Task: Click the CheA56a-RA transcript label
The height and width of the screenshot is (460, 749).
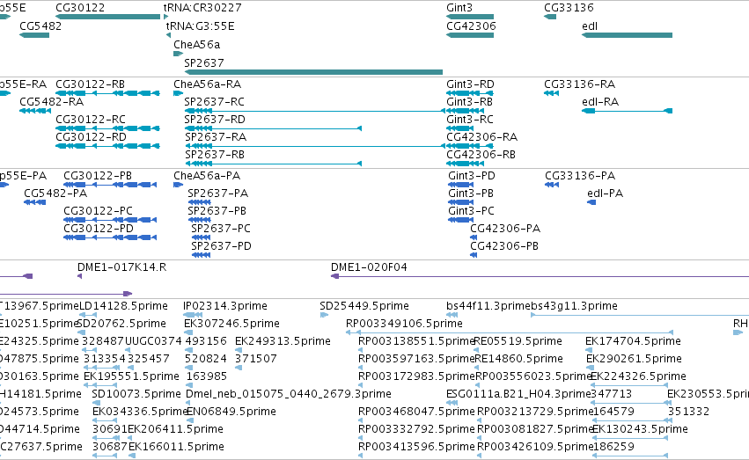Action: (208, 84)
